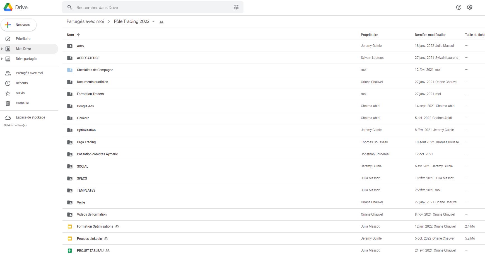Click the Corbeille trash icon
Image resolution: width=485 pixels, height=256 pixels.
(8, 103)
